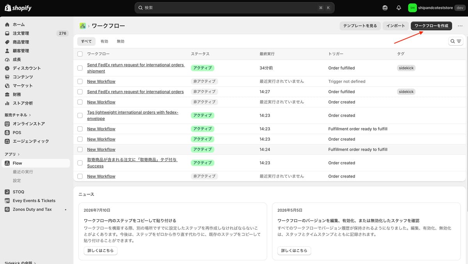Open コンテンツ content icon

7,77
